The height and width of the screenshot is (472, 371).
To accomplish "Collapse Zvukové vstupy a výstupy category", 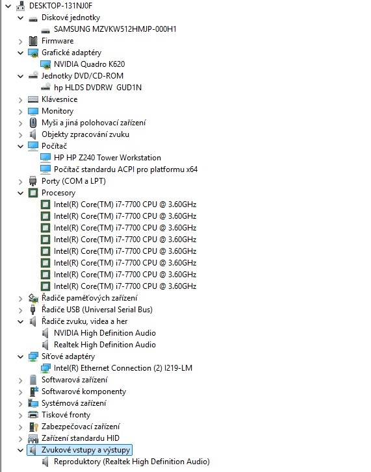I will pos(20,450).
